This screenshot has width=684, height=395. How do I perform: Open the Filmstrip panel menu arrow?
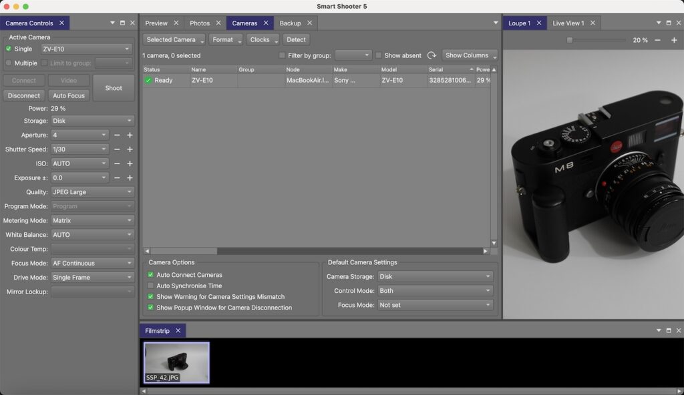(x=659, y=331)
